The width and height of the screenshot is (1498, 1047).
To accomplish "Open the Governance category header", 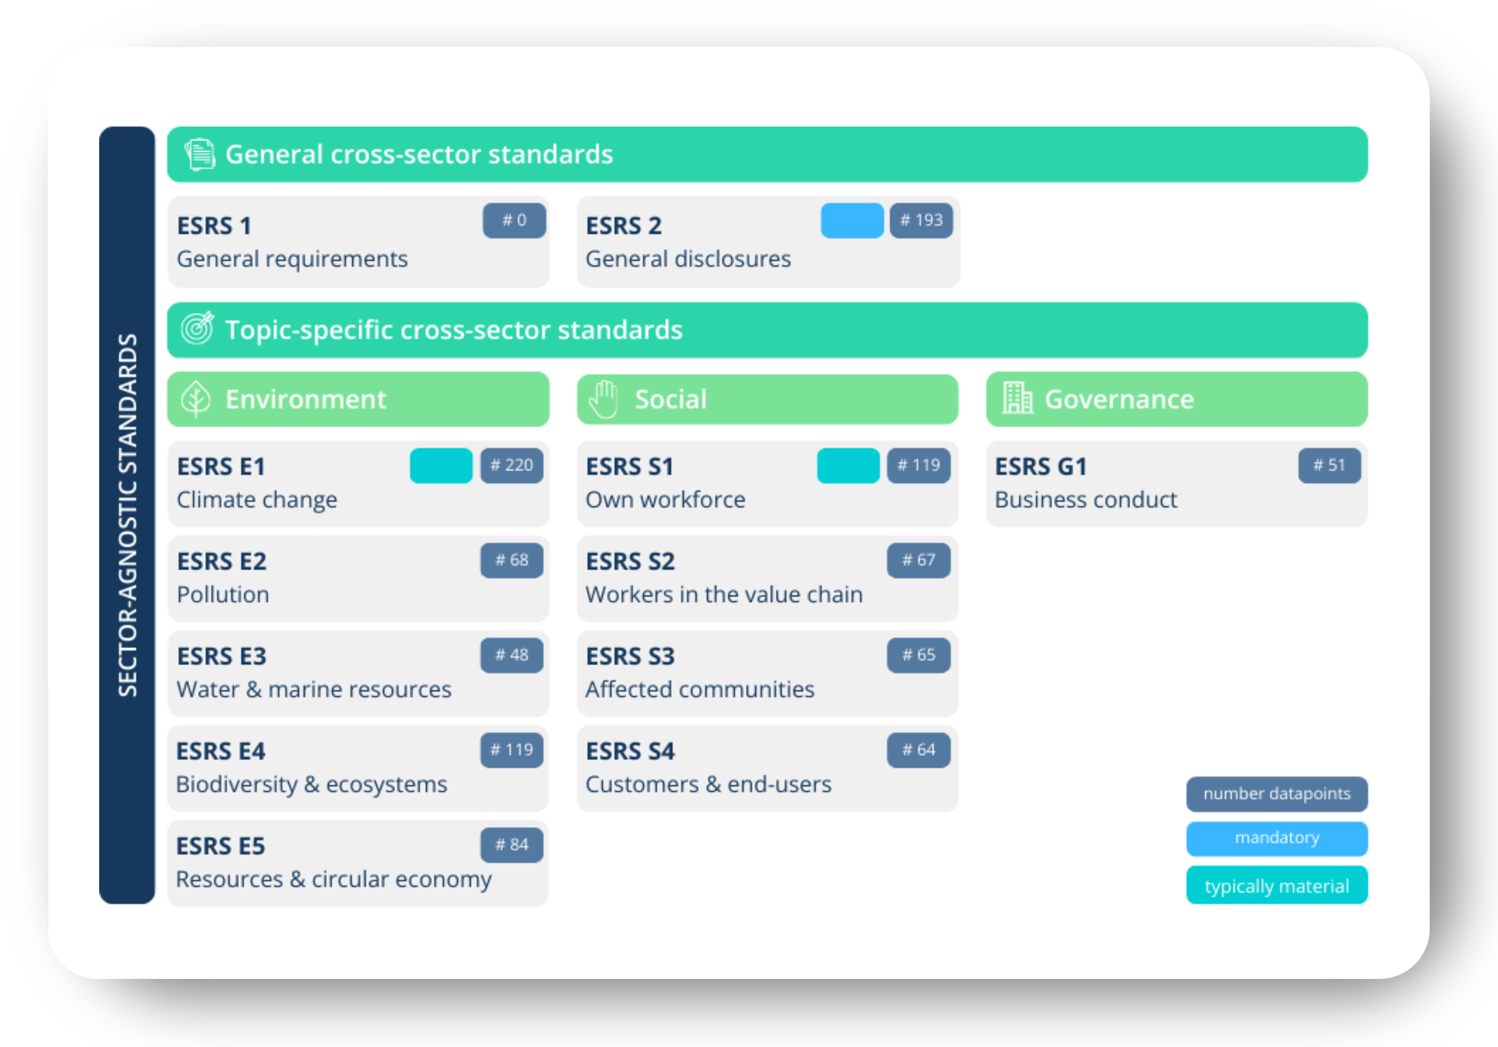I will point(1176,398).
